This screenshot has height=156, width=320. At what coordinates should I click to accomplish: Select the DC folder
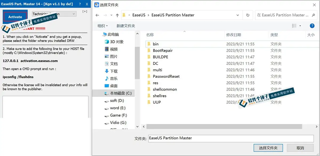(155, 63)
